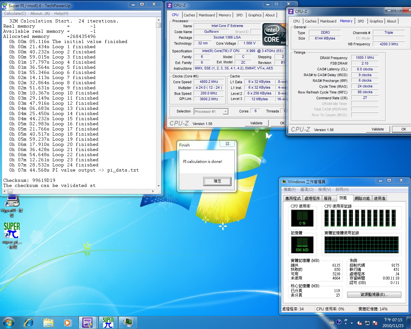The width and height of the screenshot is (411, 329).
Task: Expand the Processor #1 selection dropdown
Action: click(225, 111)
